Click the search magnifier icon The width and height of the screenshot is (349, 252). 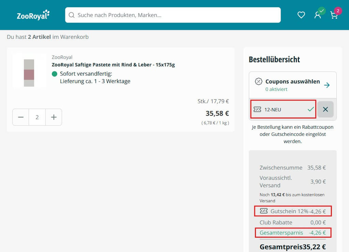(71, 15)
